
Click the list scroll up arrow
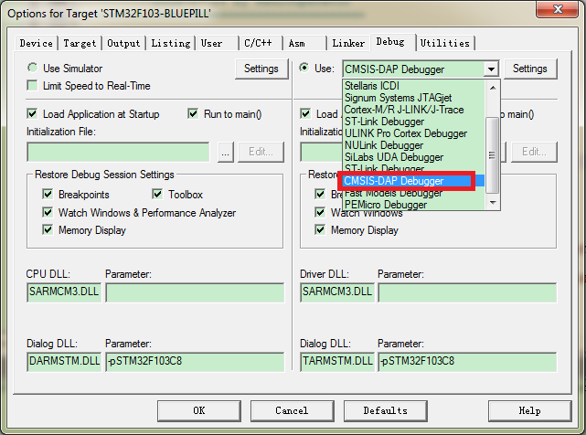[493, 88]
